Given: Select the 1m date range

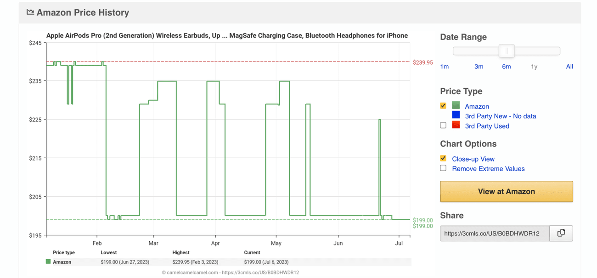Looking at the screenshot, I should click(444, 67).
